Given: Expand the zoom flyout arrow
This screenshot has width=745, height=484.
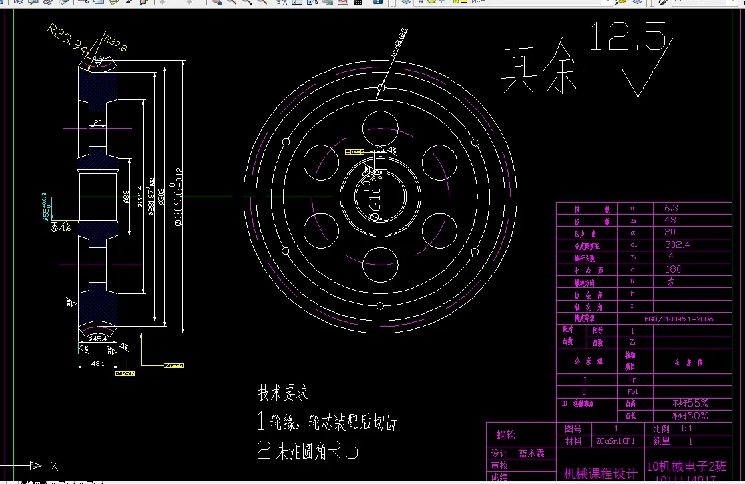Looking at the screenshot, I should (x=251, y=7).
